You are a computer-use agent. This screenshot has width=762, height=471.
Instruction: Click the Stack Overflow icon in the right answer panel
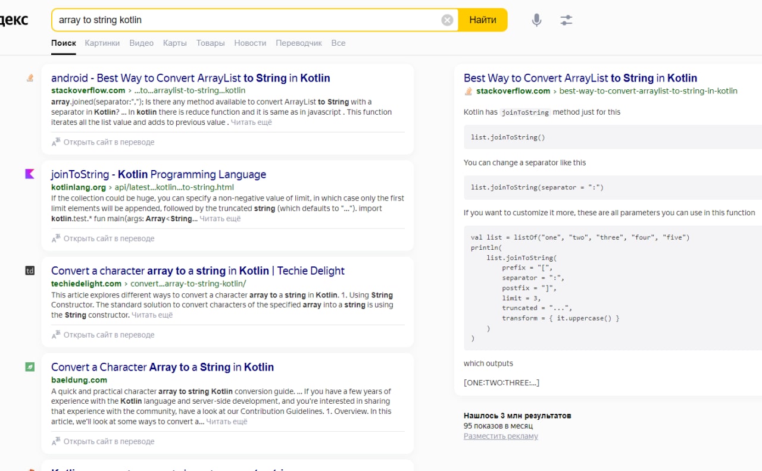pyautogui.click(x=469, y=91)
